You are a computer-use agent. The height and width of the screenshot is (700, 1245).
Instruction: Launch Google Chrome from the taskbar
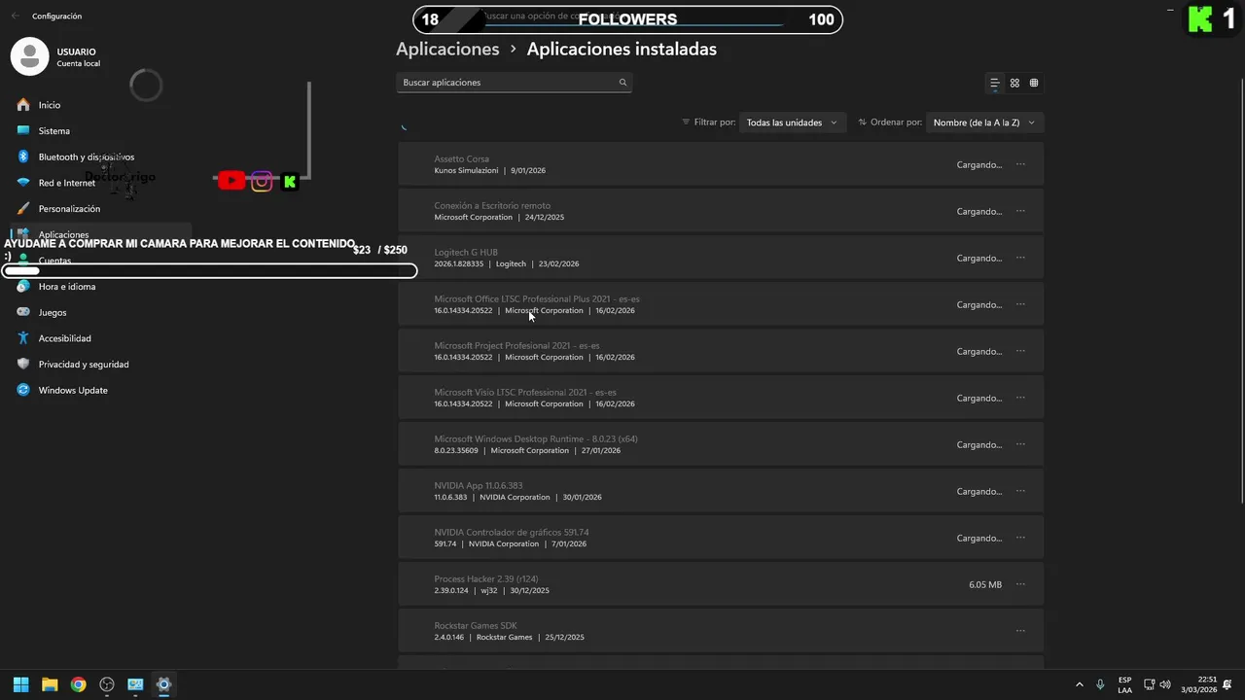78,684
